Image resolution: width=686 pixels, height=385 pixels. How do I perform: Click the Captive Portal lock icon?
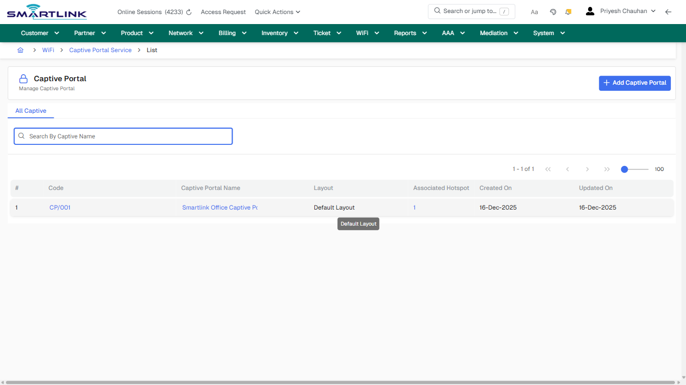coord(23,78)
